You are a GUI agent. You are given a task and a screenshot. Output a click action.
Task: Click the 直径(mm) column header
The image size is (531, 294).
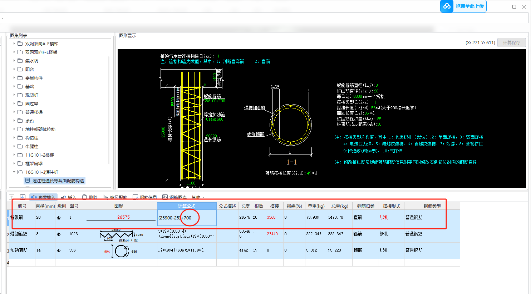click(45, 206)
